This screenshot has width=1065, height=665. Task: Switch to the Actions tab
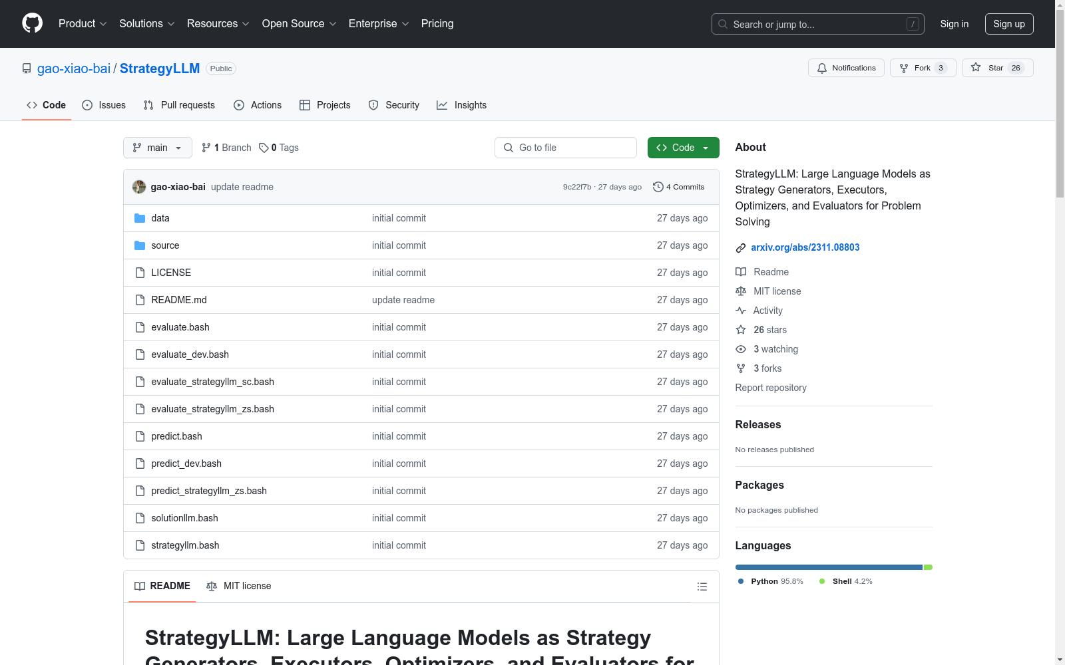coord(258,105)
